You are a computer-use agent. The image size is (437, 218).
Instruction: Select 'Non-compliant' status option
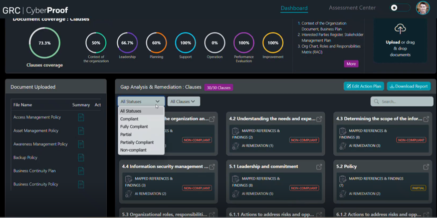[x=141, y=150]
